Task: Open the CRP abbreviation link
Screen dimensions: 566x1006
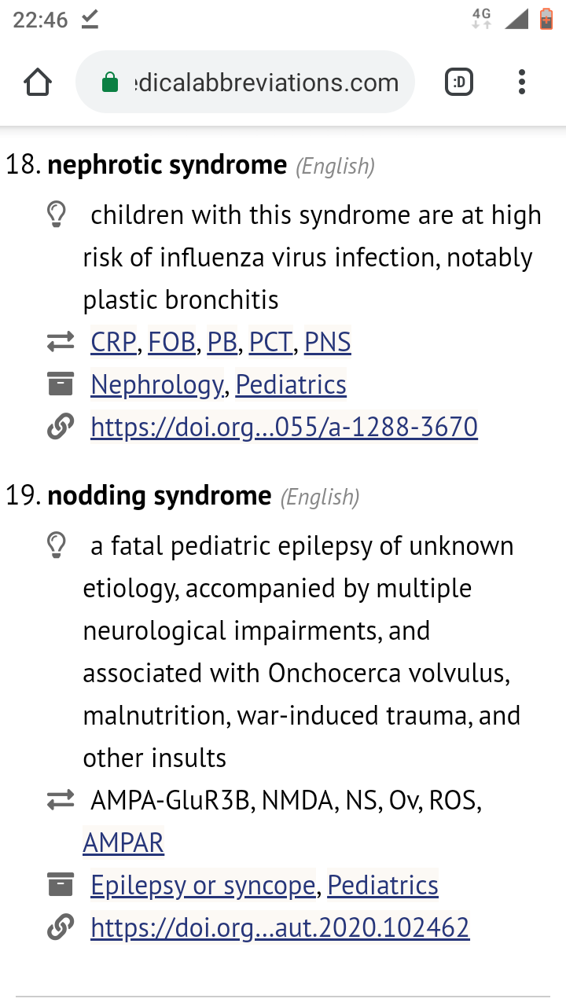Action: (x=114, y=343)
